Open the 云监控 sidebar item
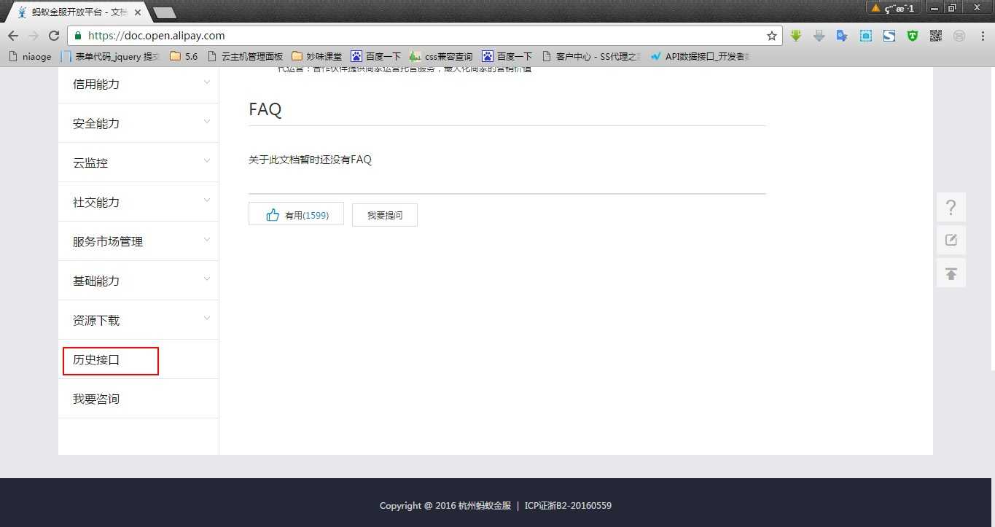995x527 pixels. pos(138,163)
